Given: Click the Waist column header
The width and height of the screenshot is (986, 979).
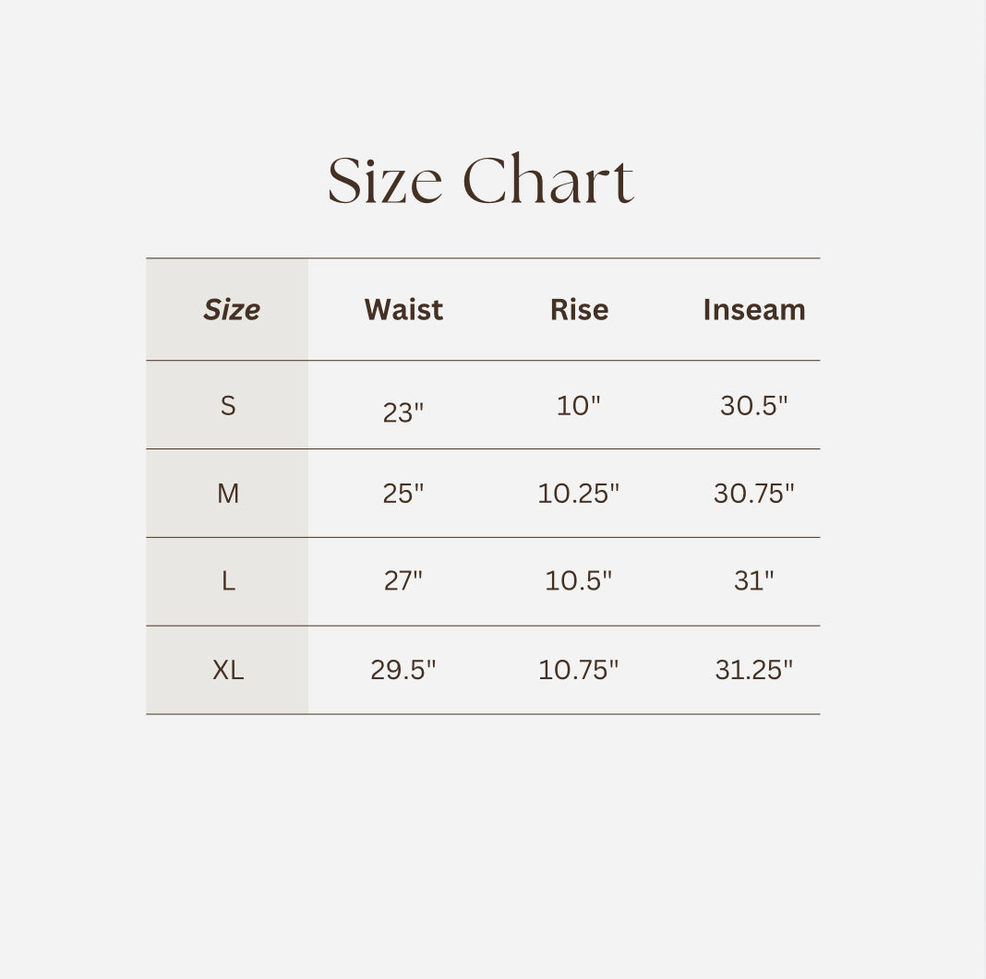Looking at the screenshot, I should coord(403,309).
